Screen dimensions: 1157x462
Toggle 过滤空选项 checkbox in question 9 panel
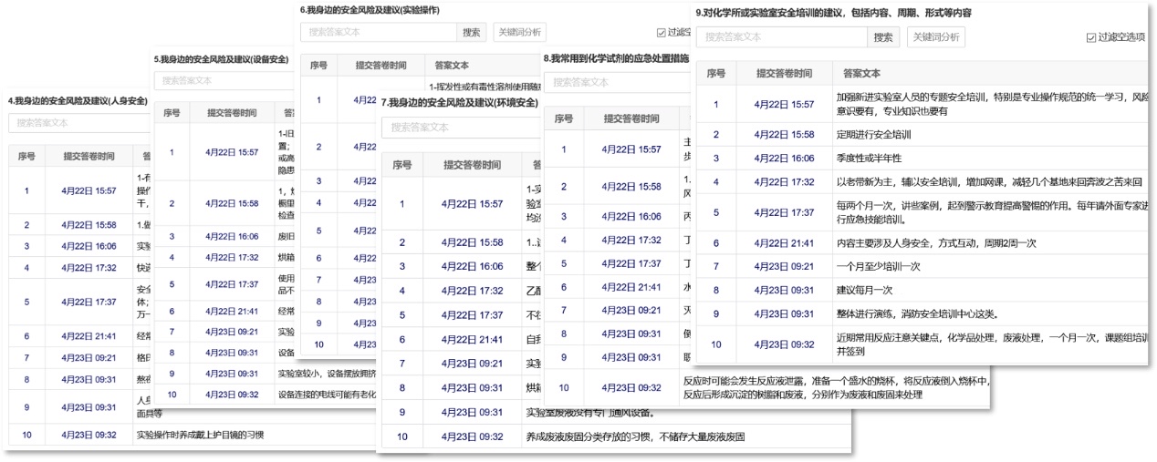(1091, 37)
